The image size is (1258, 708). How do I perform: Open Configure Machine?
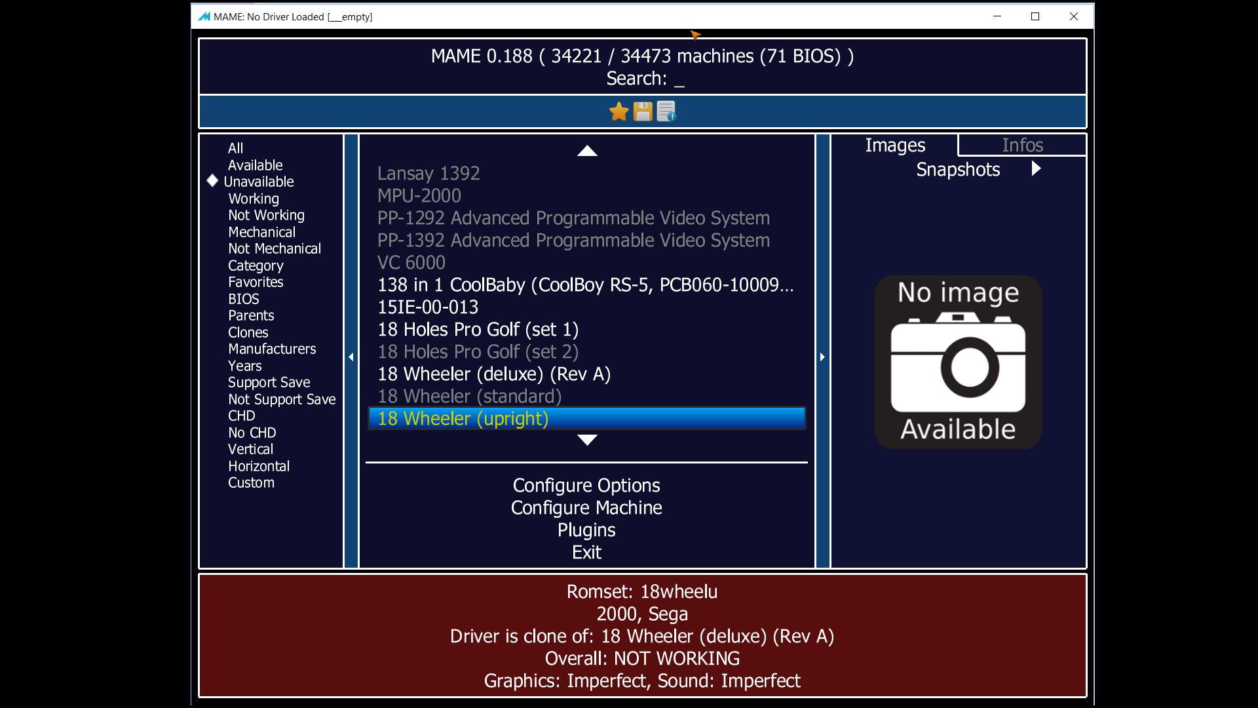(x=586, y=507)
